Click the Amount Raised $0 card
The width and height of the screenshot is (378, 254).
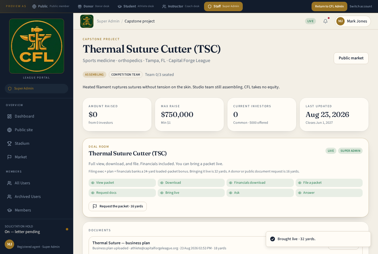point(117,115)
